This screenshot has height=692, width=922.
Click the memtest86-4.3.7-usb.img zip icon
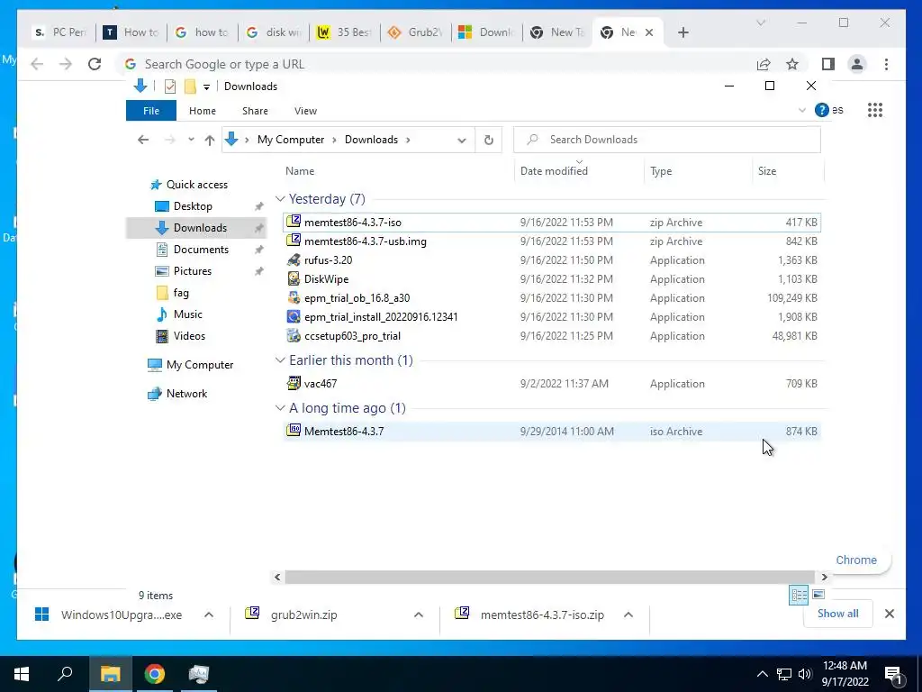pyautogui.click(x=294, y=241)
